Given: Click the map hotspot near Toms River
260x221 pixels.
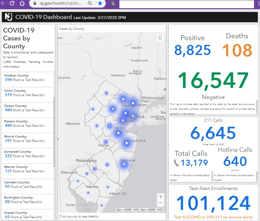Looking at the screenshot, I should pos(124,164).
